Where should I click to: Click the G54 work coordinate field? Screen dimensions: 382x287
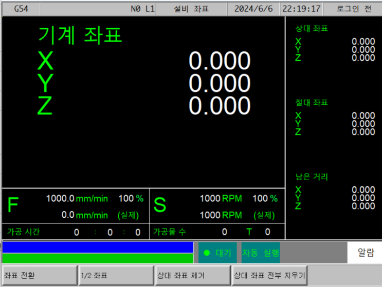(x=21, y=9)
